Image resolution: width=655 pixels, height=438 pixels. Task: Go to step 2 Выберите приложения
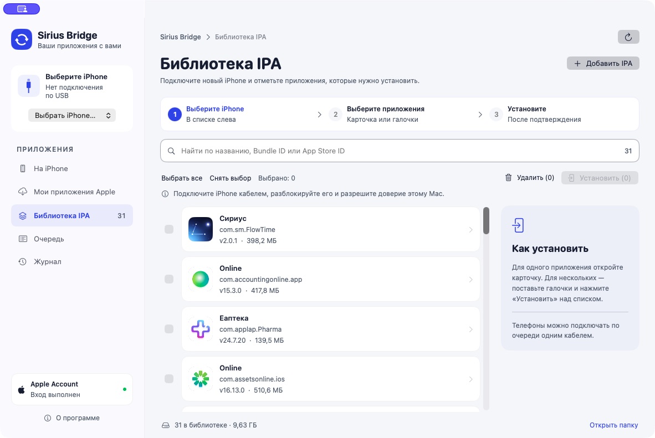tap(376, 114)
